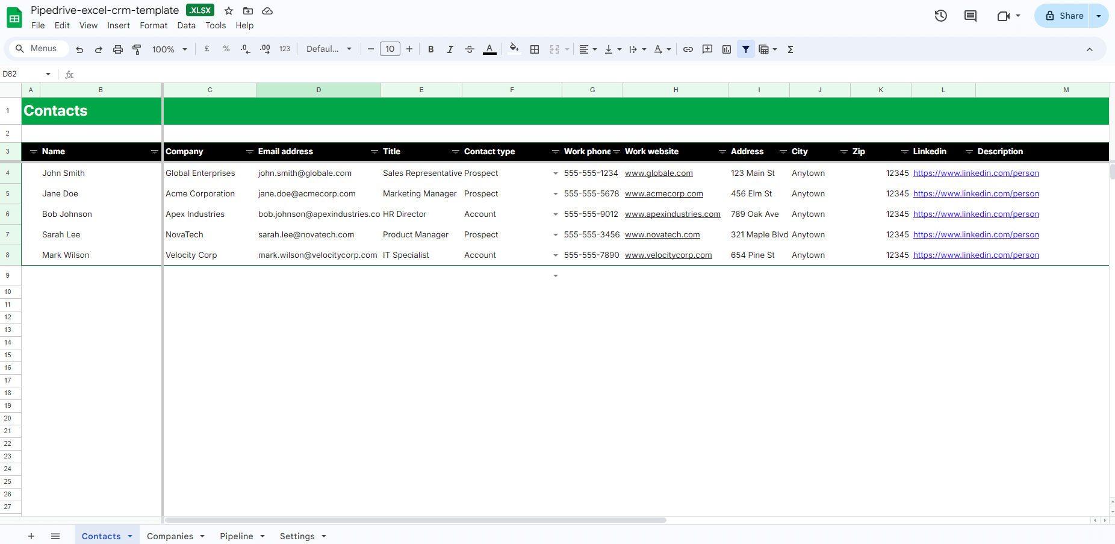The width and height of the screenshot is (1115, 544).
Task: Select the Paint format tool
Action: click(x=137, y=49)
